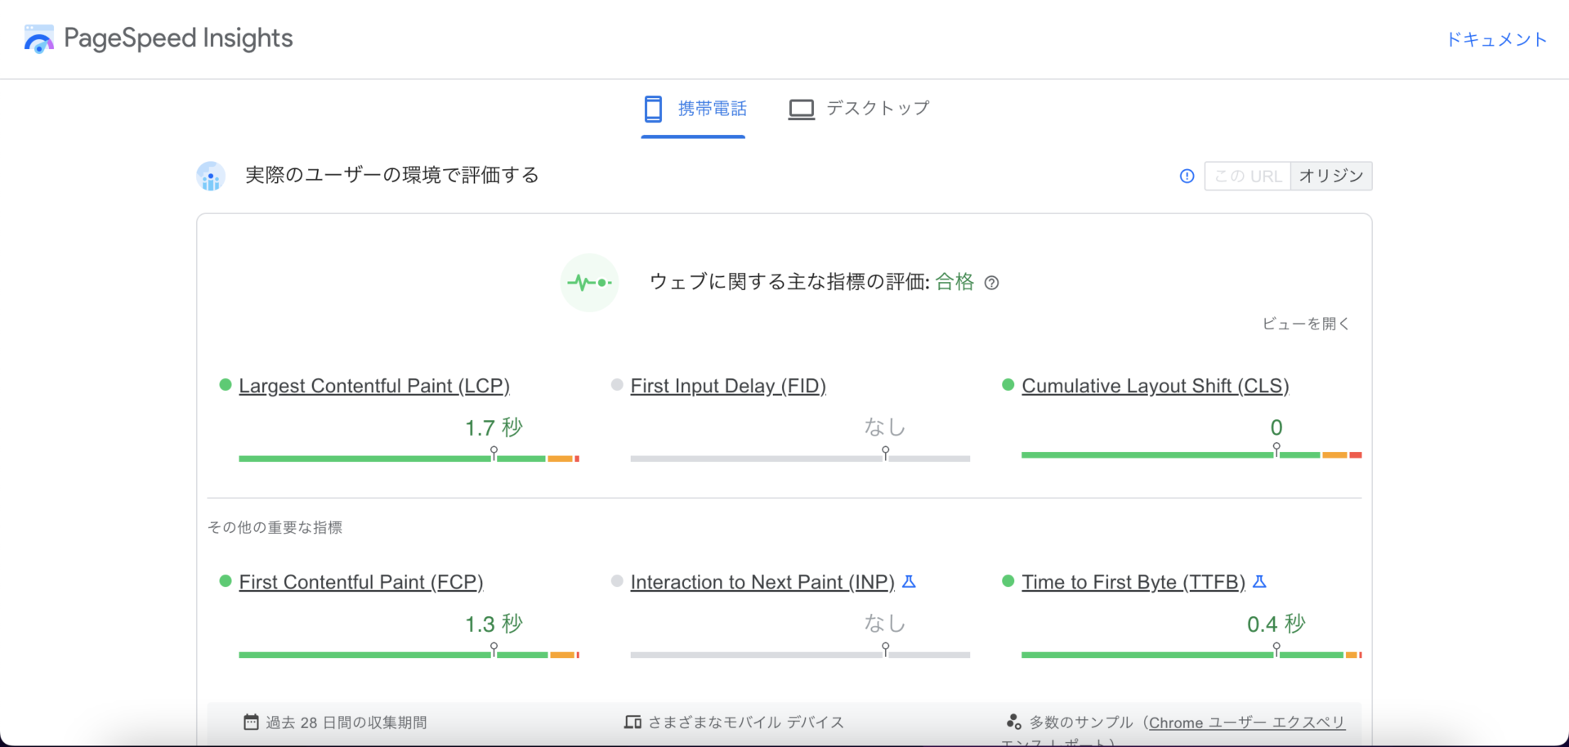Click the FID gray distribution bar
Viewport: 1569px width, 747px height.
800,458
